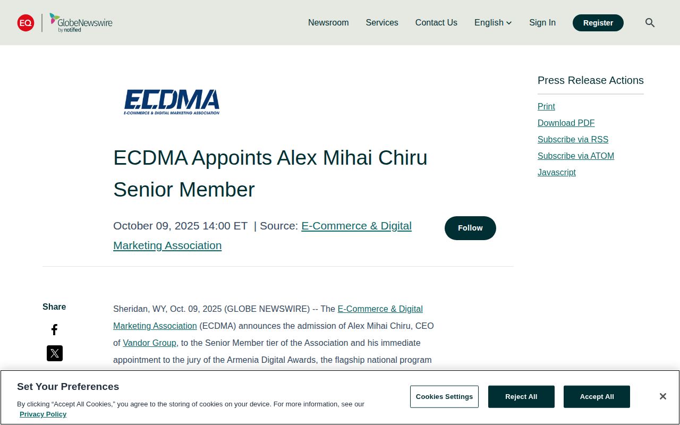The width and height of the screenshot is (680, 425).
Task: Open the Services page
Action: [381, 22]
